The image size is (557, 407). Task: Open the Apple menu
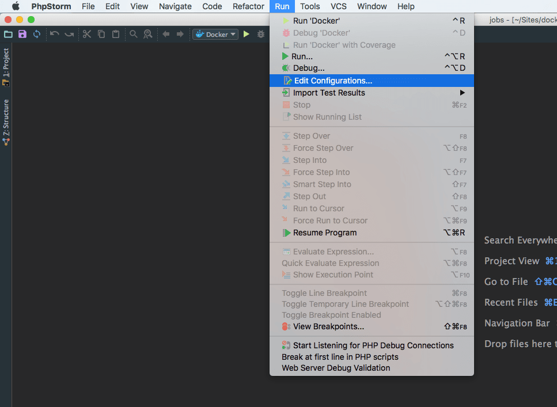16,6
